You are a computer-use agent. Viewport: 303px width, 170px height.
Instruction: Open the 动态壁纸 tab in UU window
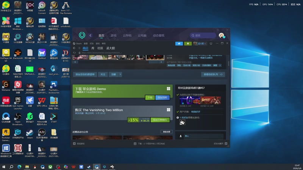point(159,36)
